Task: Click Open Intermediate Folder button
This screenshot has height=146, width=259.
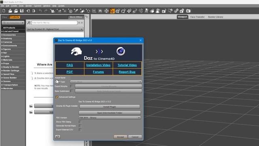Action: click(x=110, y=113)
